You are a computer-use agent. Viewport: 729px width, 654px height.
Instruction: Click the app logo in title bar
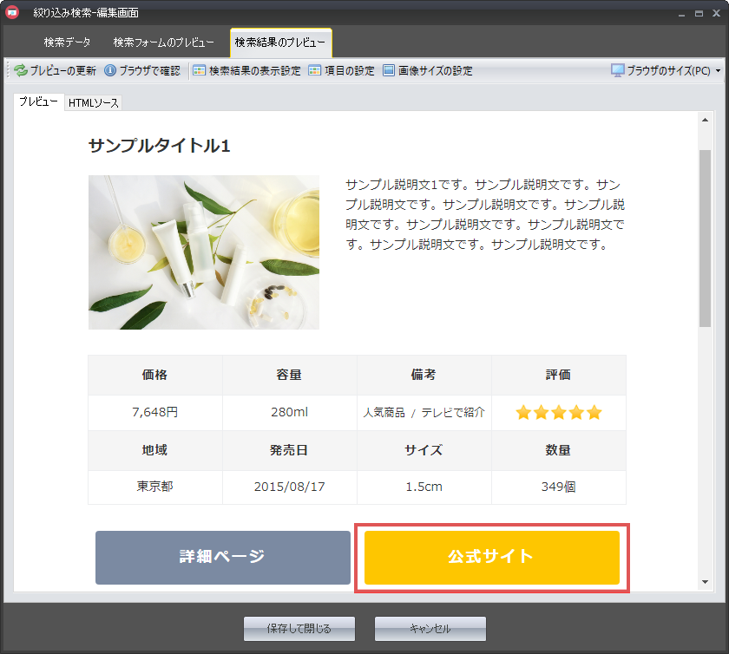click(13, 13)
